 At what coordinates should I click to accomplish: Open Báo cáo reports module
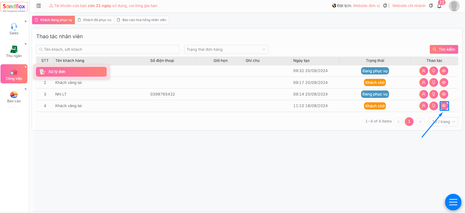[x=14, y=97]
